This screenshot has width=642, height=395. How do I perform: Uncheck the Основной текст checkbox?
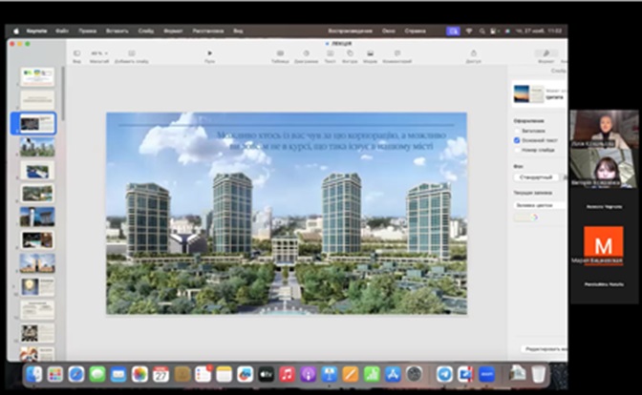517,140
